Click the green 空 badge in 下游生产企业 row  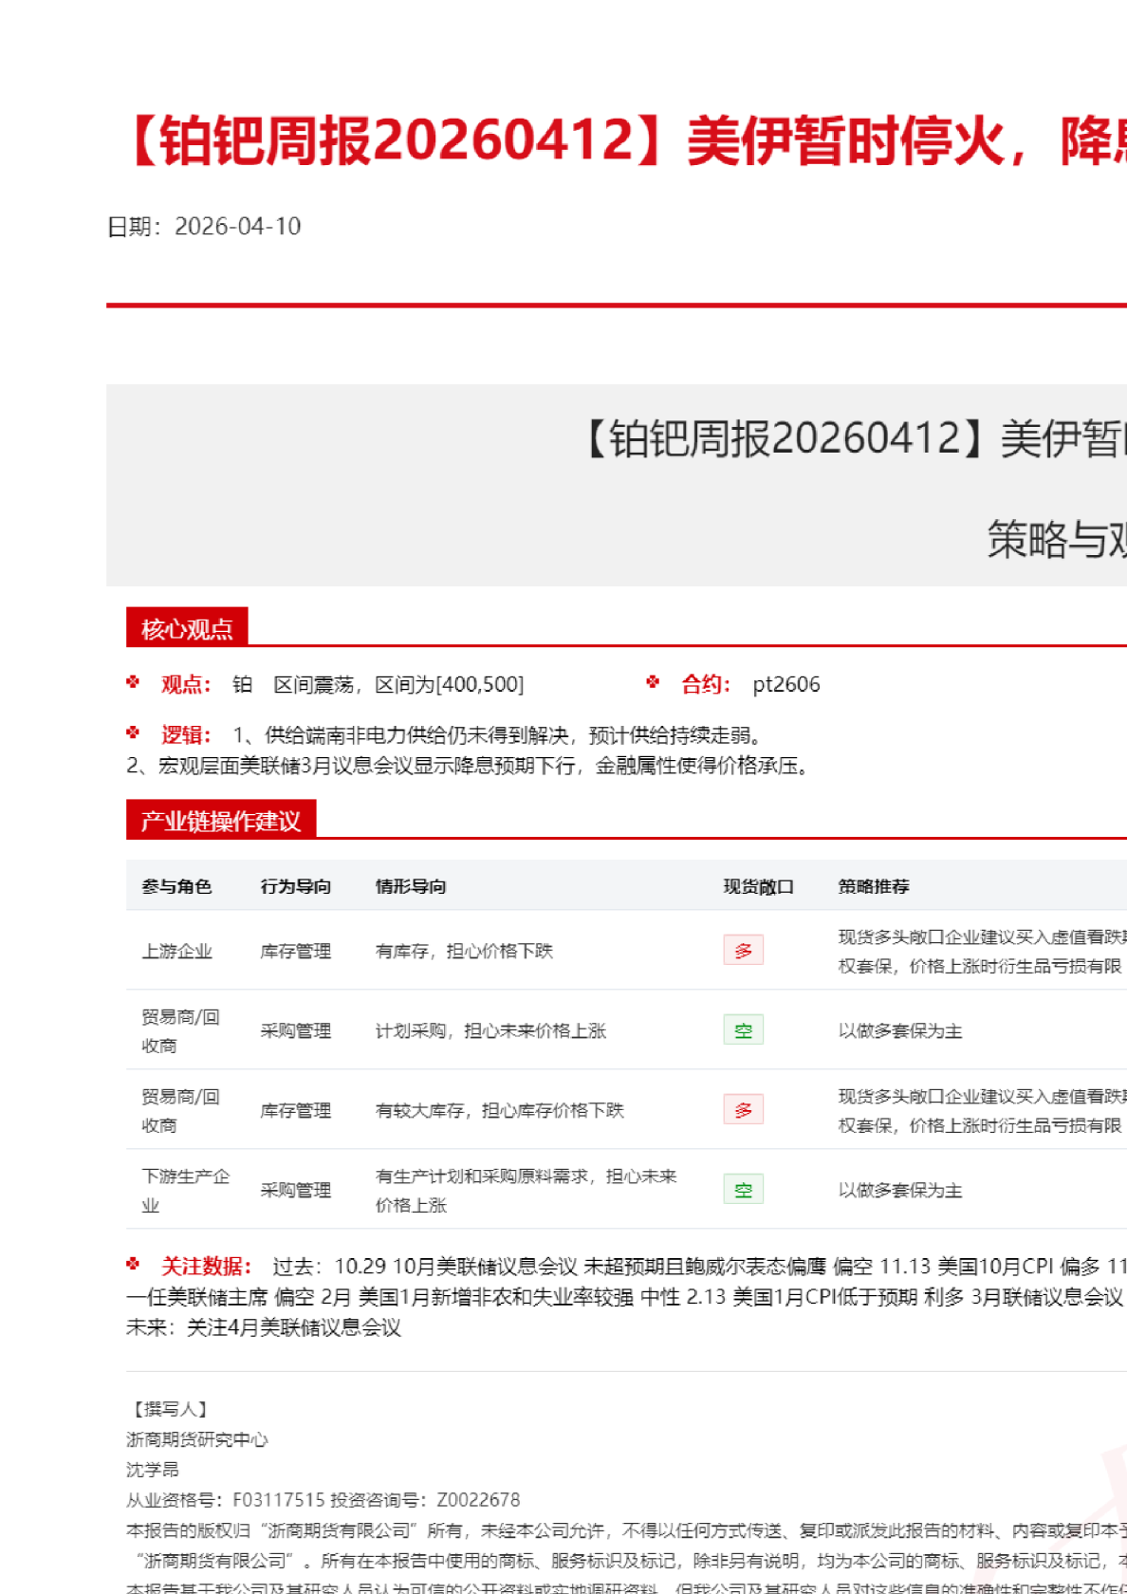click(x=743, y=1190)
